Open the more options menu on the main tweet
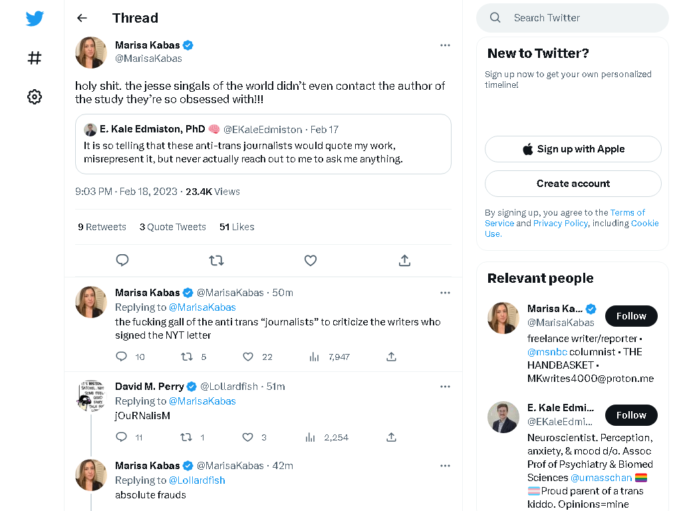The height and width of the screenshot is (511, 681). coord(445,45)
